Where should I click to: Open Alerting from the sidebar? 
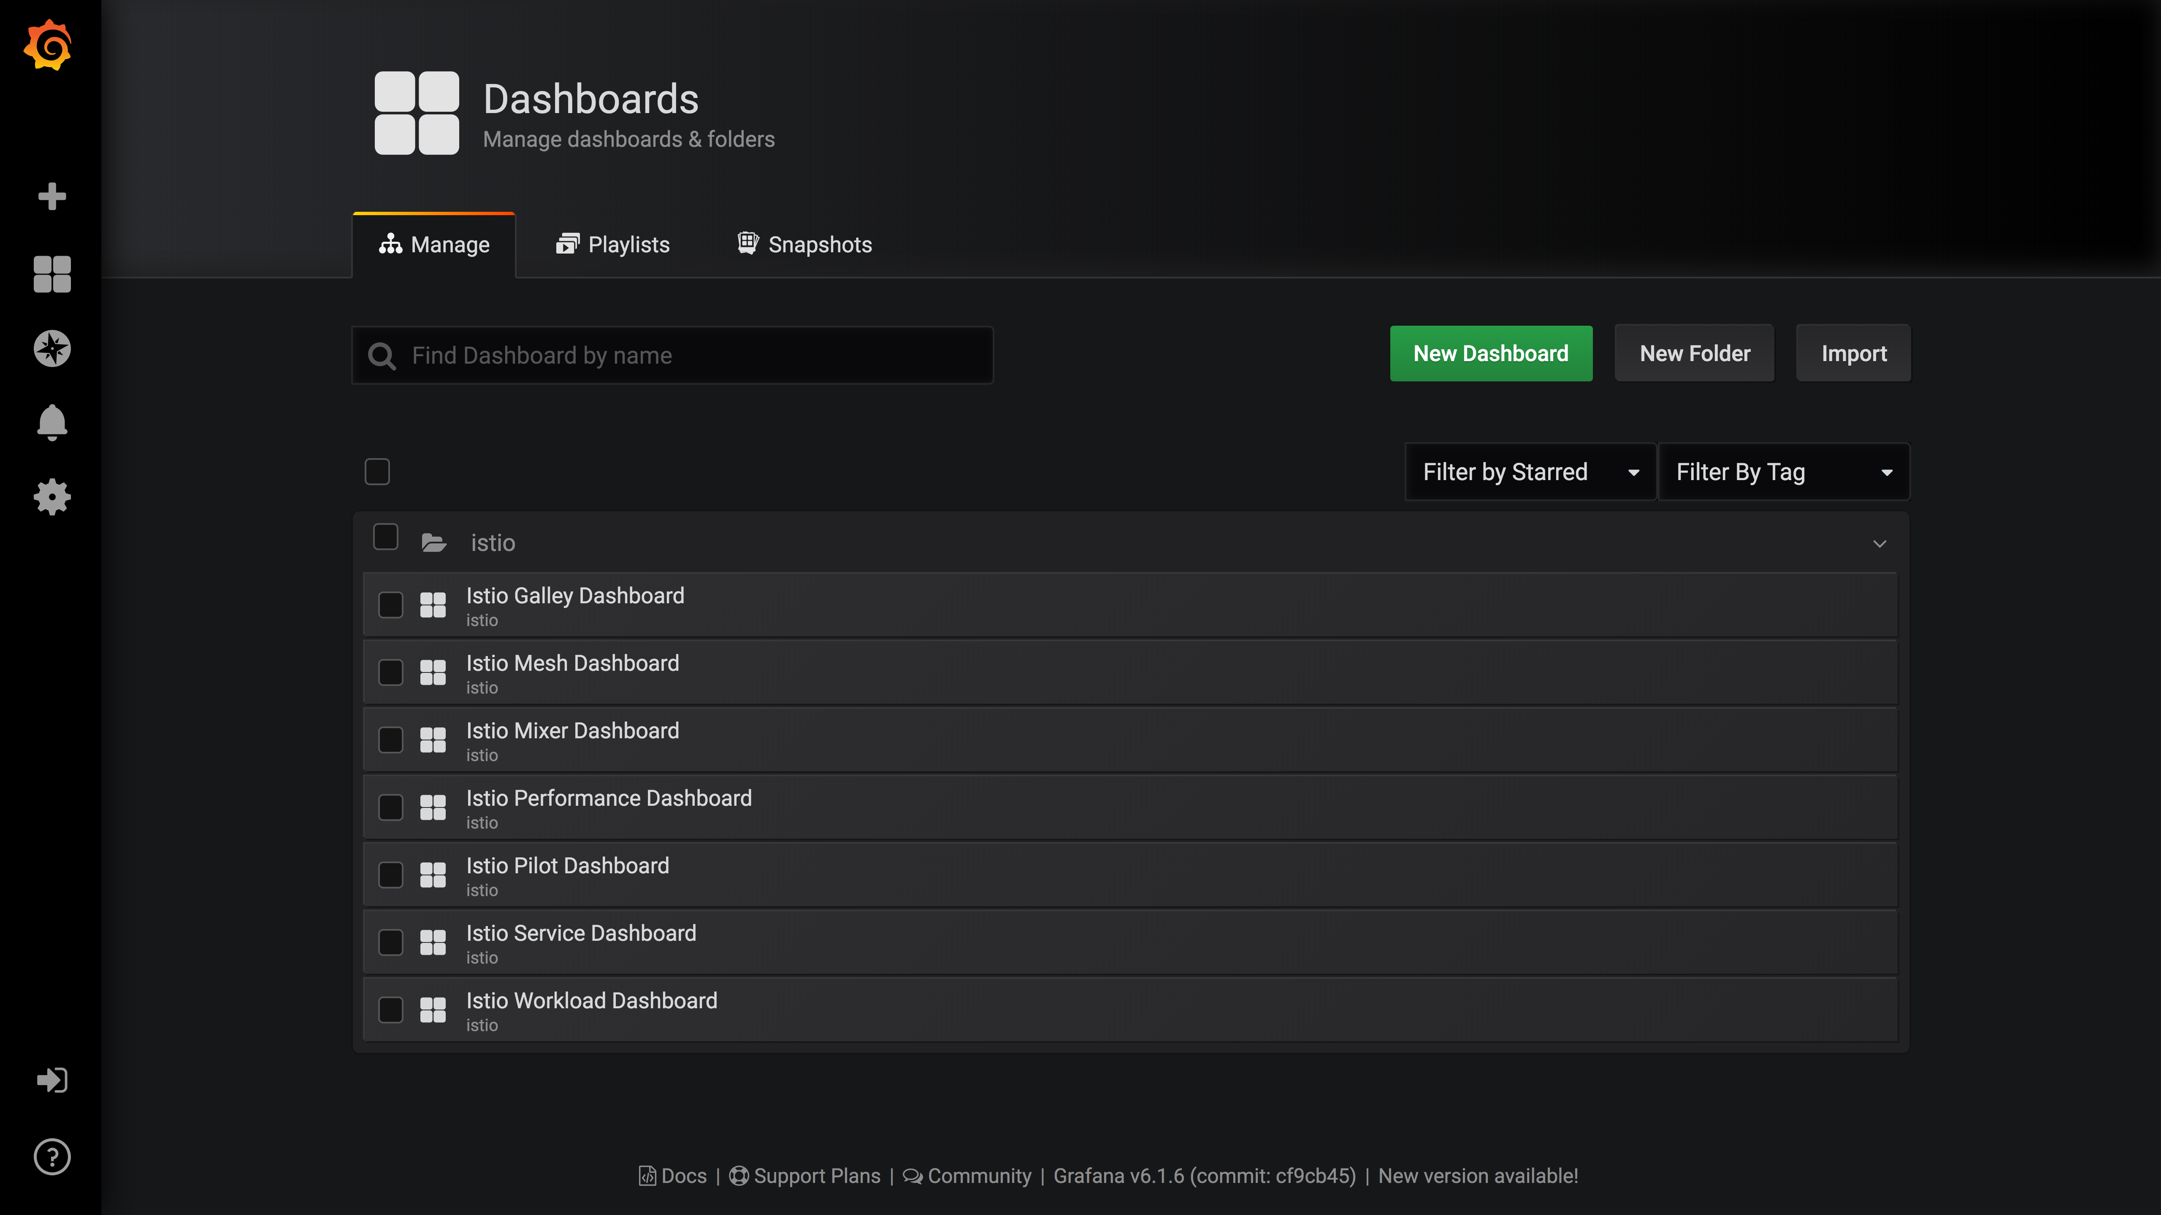(x=52, y=422)
